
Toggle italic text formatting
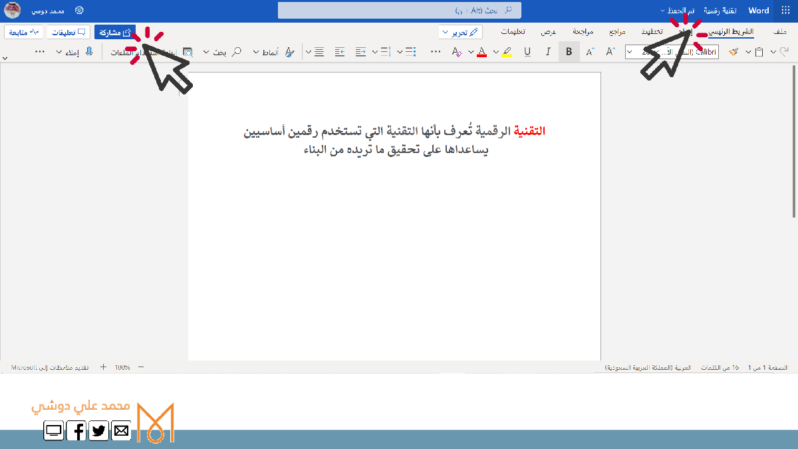tap(548, 52)
